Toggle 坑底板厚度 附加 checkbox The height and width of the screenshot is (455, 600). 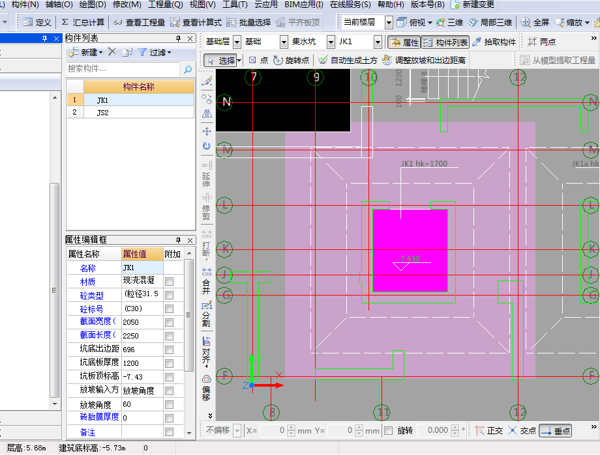170,364
